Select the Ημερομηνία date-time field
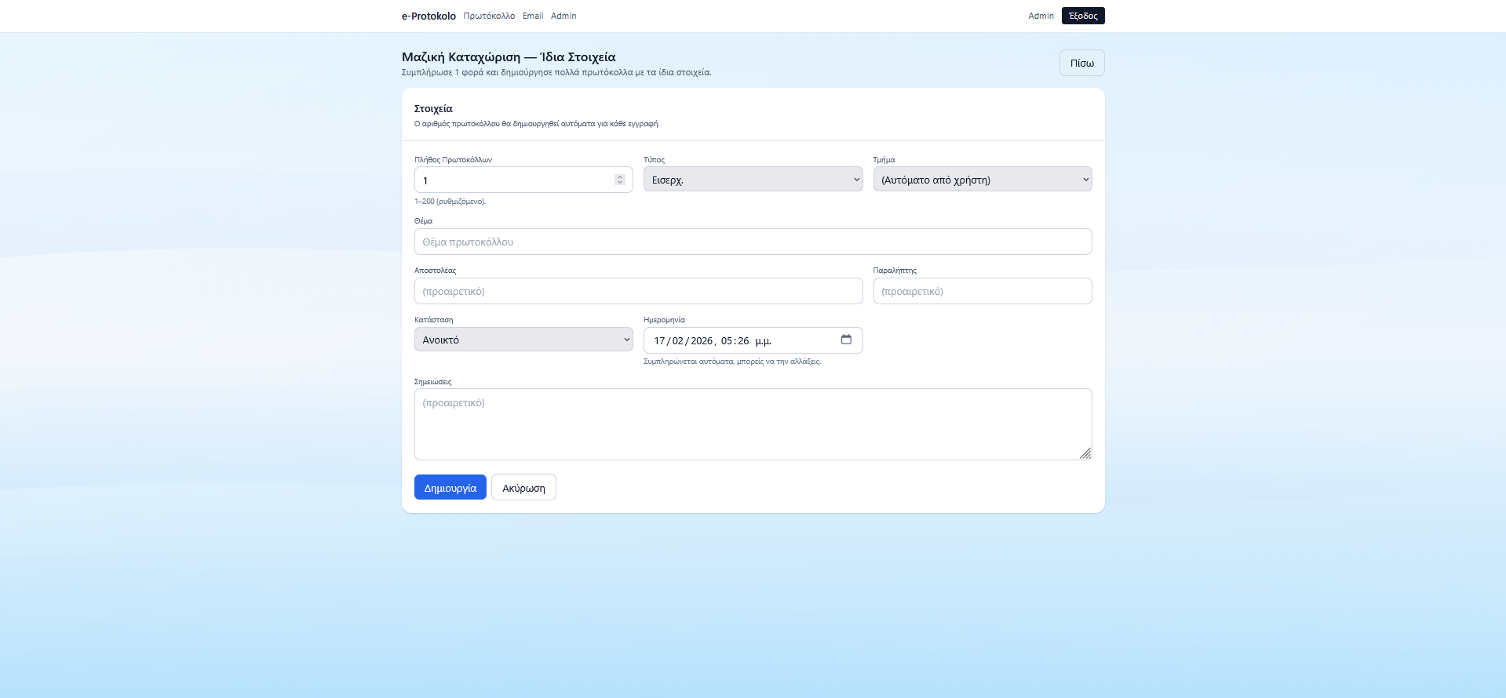1506x698 pixels. (x=753, y=340)
